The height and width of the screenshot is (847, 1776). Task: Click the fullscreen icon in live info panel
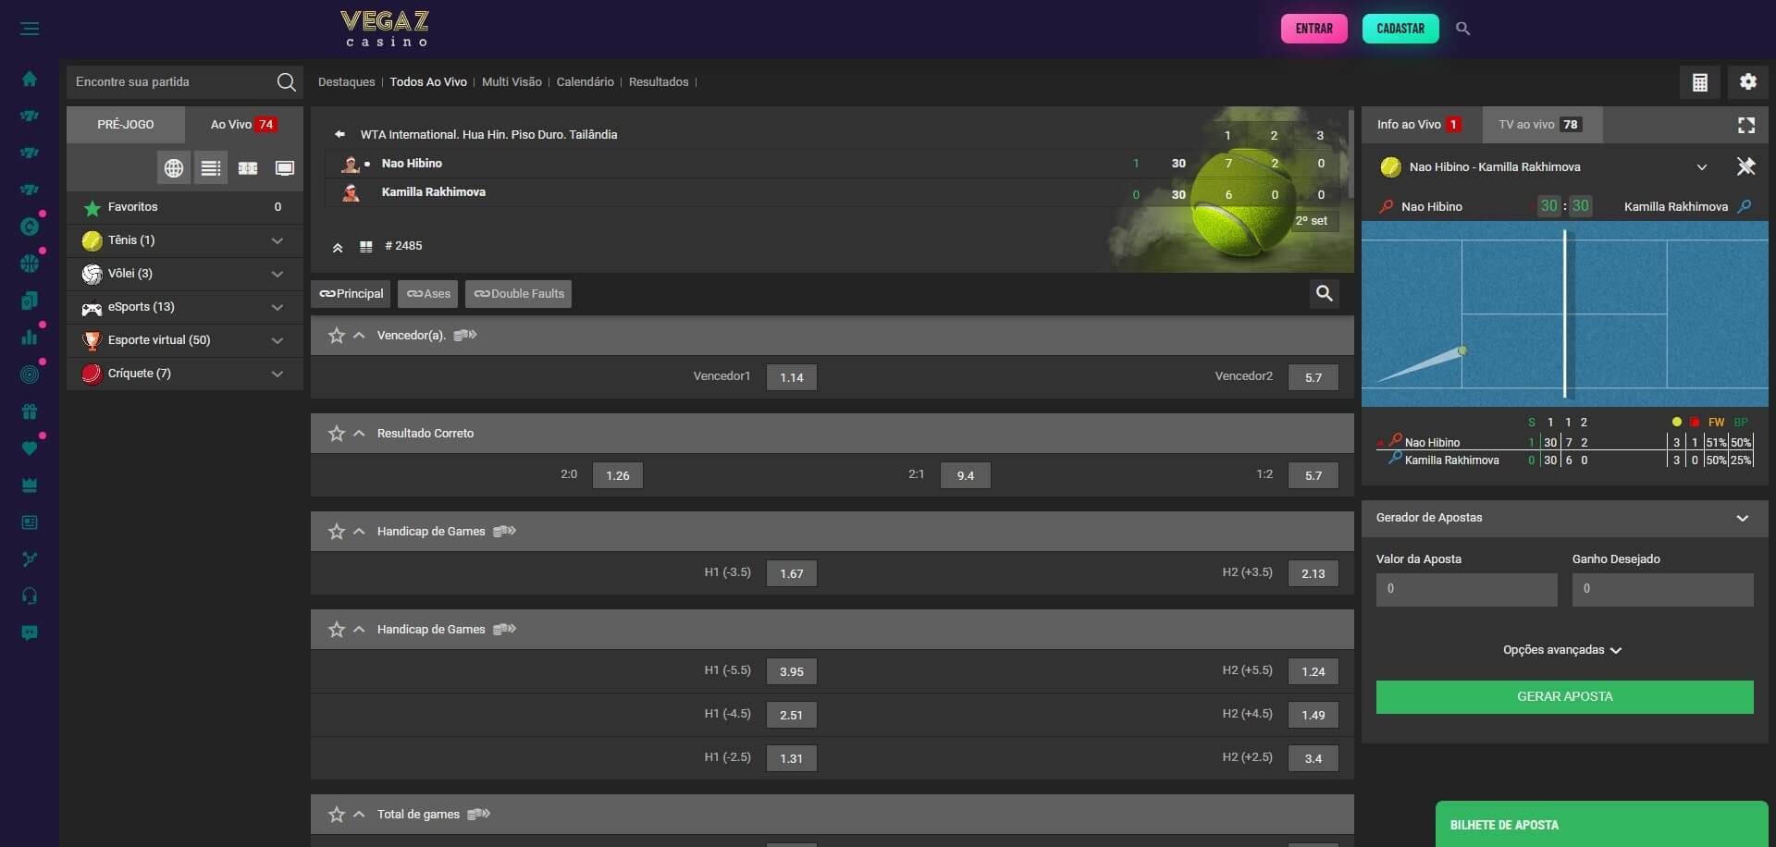pyautogui.click(x=1745, y=125)
